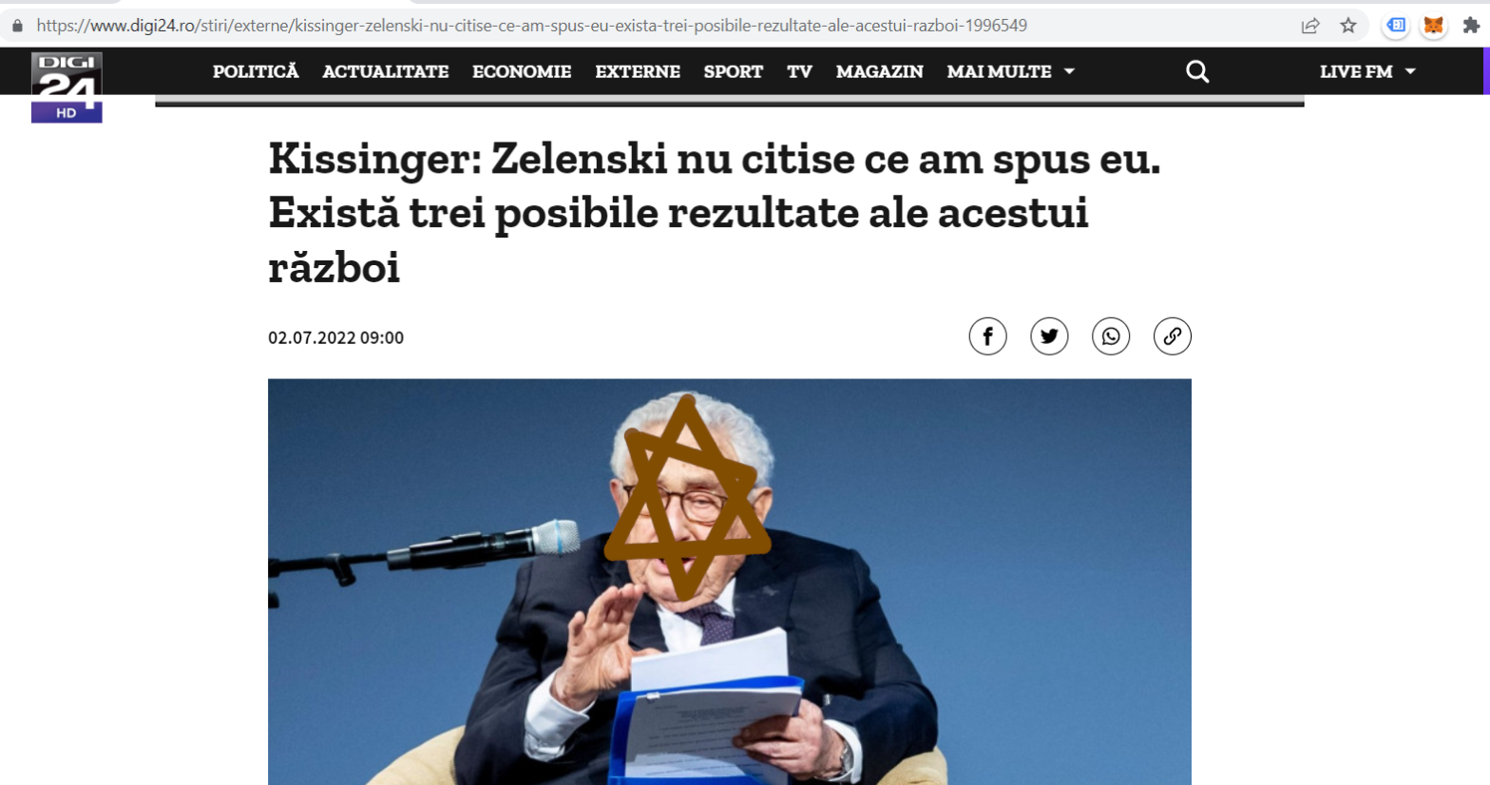Expand the MAI MULTE dropdown
1490x785 pixels.
click(x=1010, y=71)
